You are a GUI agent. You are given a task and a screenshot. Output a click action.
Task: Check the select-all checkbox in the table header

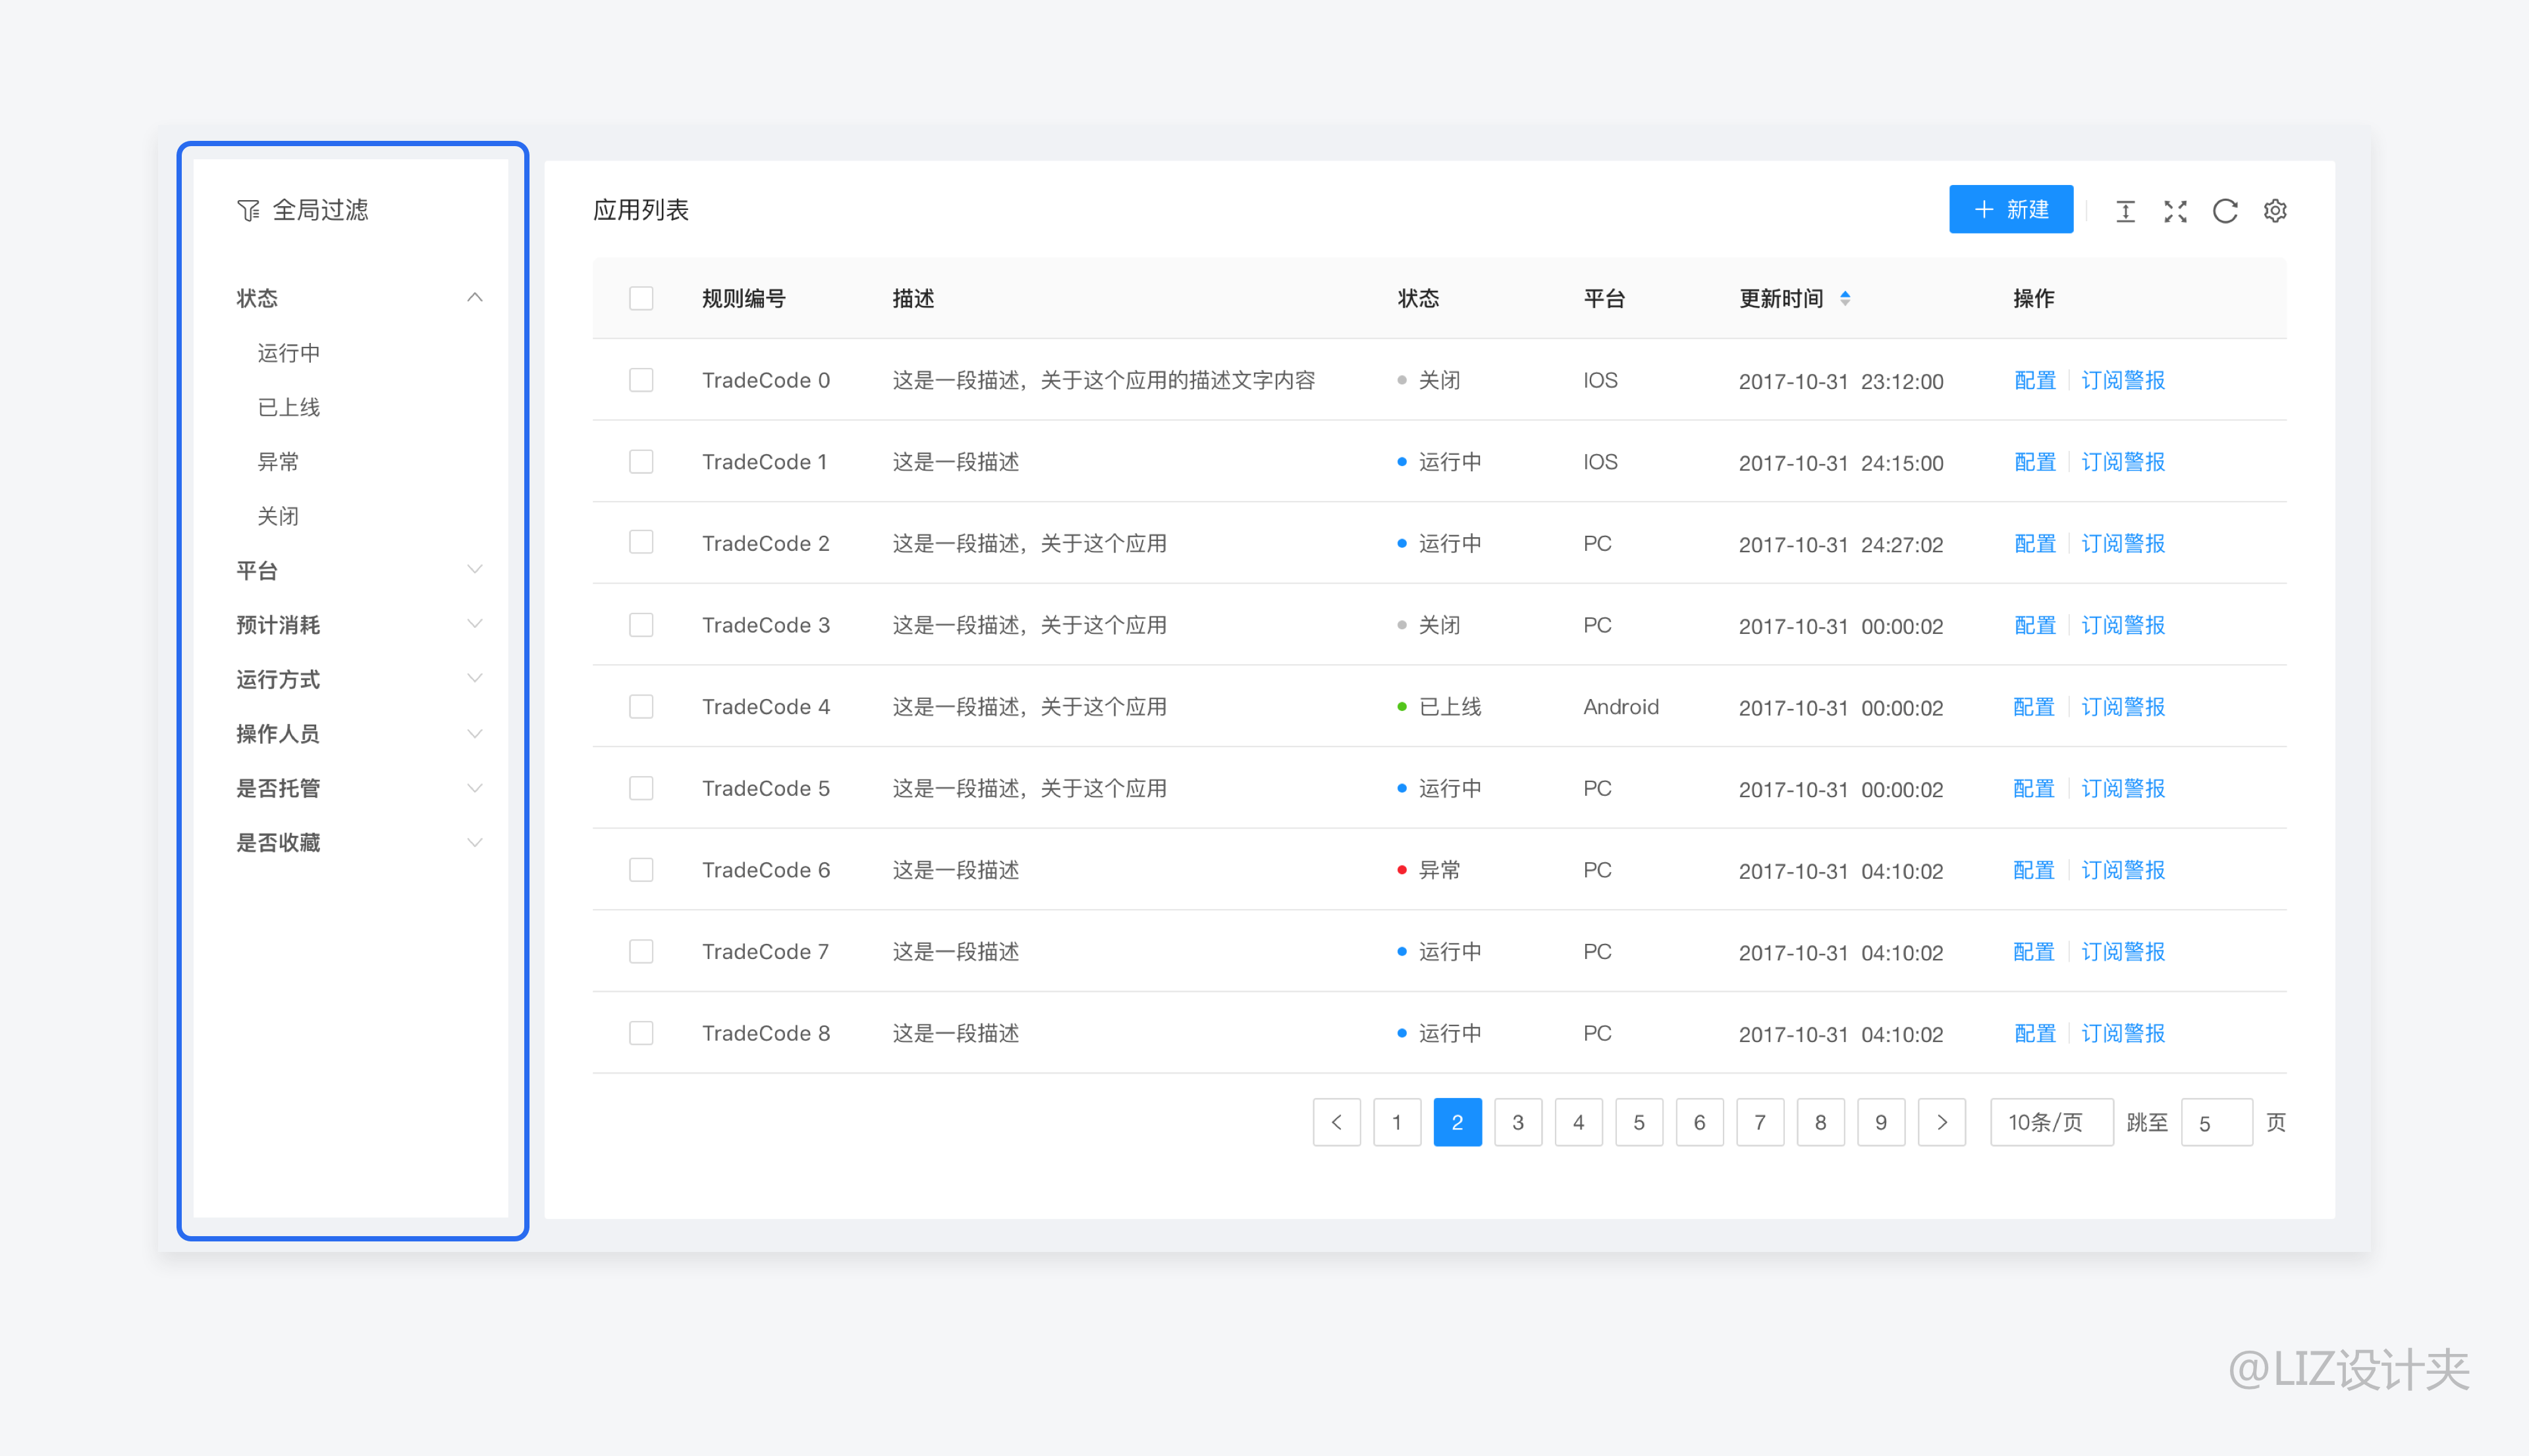641,298
